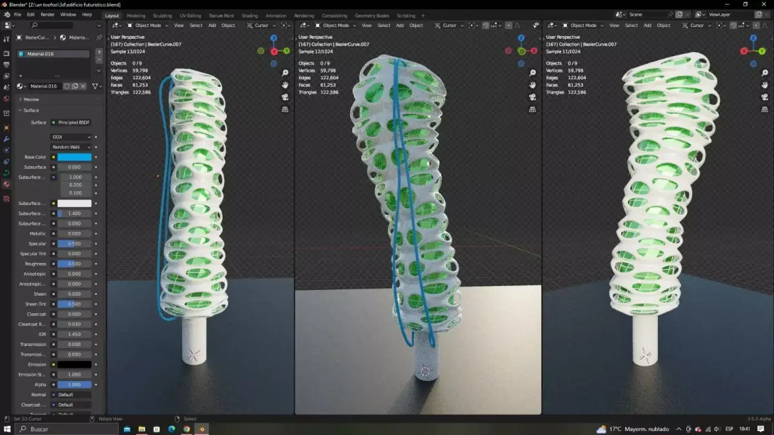Toggle snap magnet in Sample 11/1024 viewport header
The height and width of the screenshot is (435, 774).
[x=733, y=25]
